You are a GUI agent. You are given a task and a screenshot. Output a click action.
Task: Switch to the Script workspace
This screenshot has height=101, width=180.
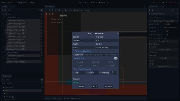point(94,3)
